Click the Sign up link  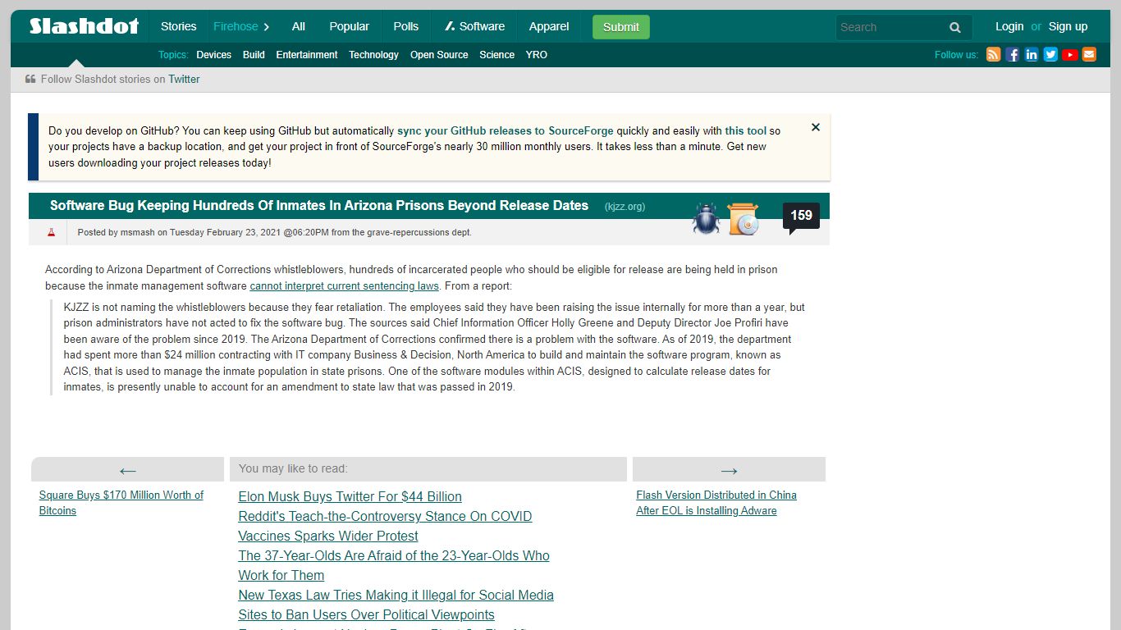tap(1068, 26)
